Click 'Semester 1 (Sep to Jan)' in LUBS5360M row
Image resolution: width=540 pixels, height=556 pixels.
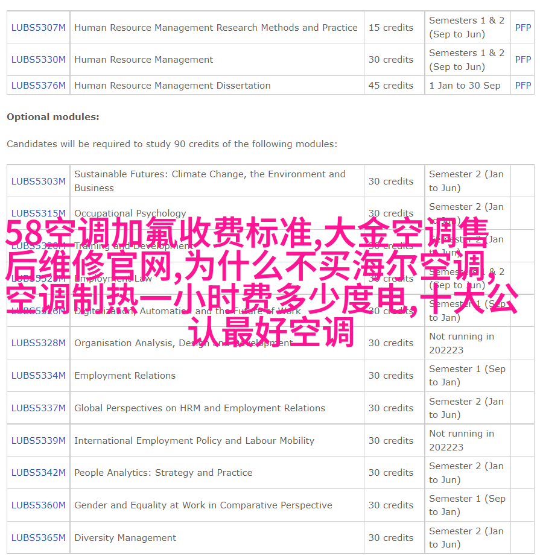(467, 505)
